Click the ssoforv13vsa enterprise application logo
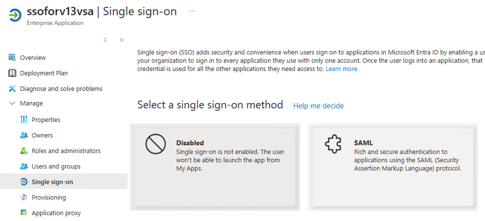This screenshot has height=221, width=485. point(15,15)
